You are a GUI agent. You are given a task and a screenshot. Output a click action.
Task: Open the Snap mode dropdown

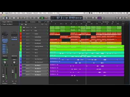[89, 22]
